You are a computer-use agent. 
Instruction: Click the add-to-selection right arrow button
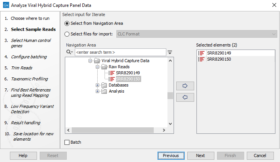[185, 86]
